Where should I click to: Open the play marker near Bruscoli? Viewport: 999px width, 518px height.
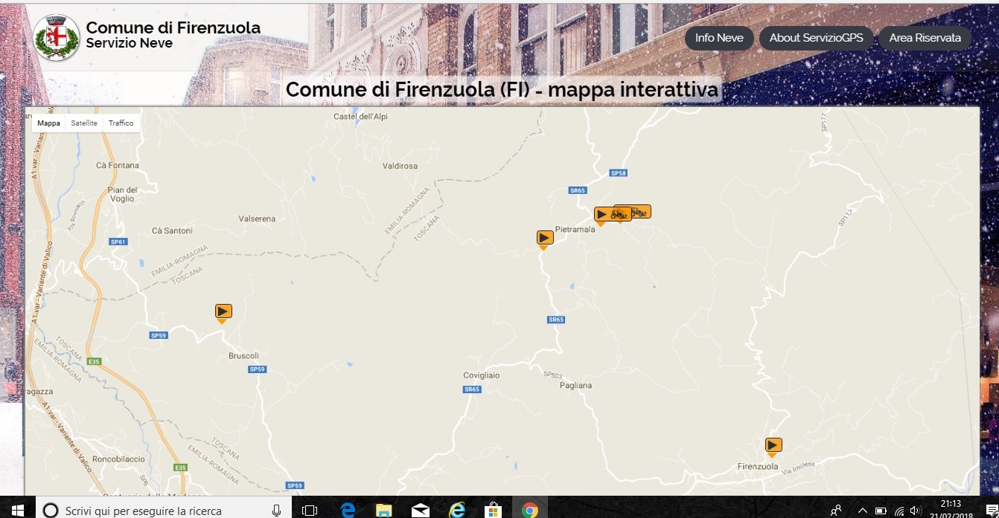click(223, 311)
